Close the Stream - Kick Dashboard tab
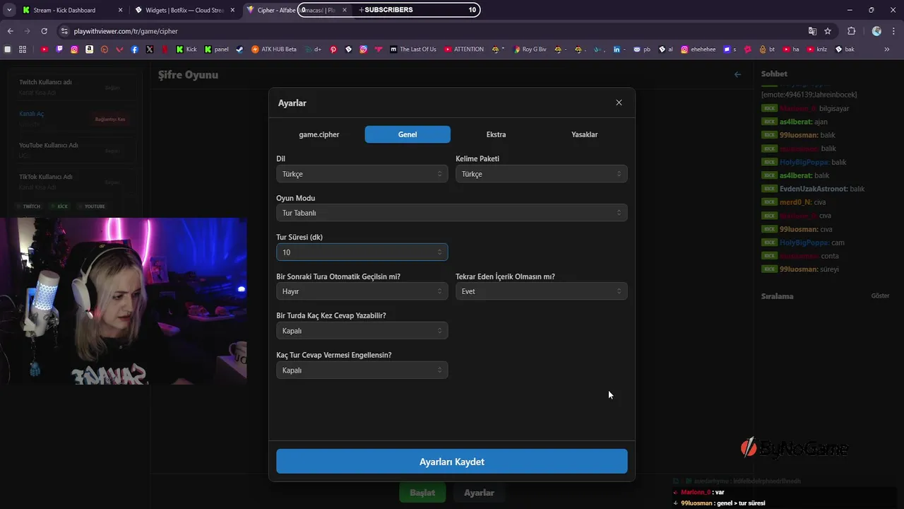 [120, 10]
